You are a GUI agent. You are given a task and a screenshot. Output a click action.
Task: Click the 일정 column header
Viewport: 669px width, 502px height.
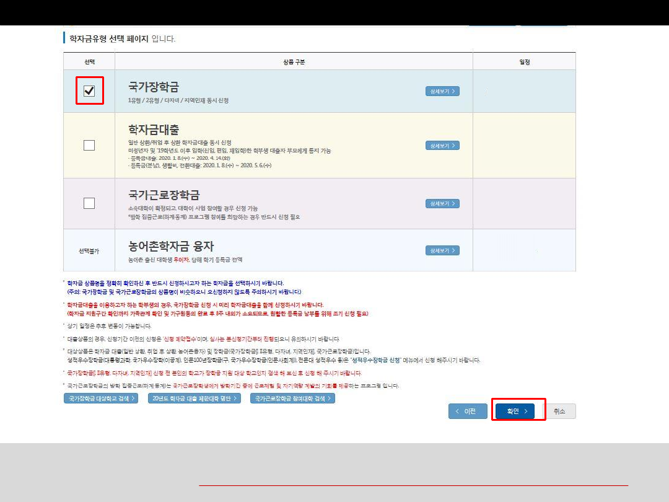pyautogui.click(x=524, y=62)
